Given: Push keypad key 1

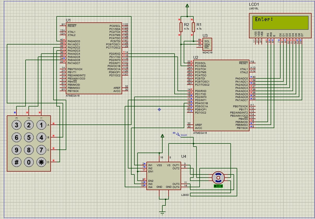Looking at the screenshot, I should [41, 125].
